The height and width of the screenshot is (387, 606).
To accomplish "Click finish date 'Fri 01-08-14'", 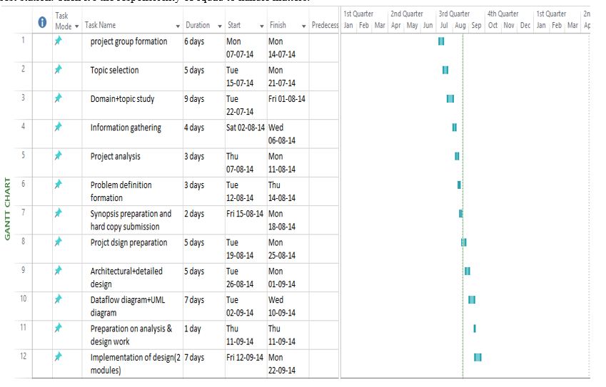I will pyautogui.click(x=287, y=99).
